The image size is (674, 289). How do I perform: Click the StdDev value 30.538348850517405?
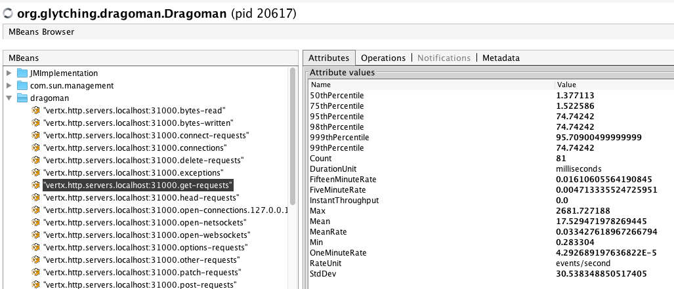pos(601,274)
